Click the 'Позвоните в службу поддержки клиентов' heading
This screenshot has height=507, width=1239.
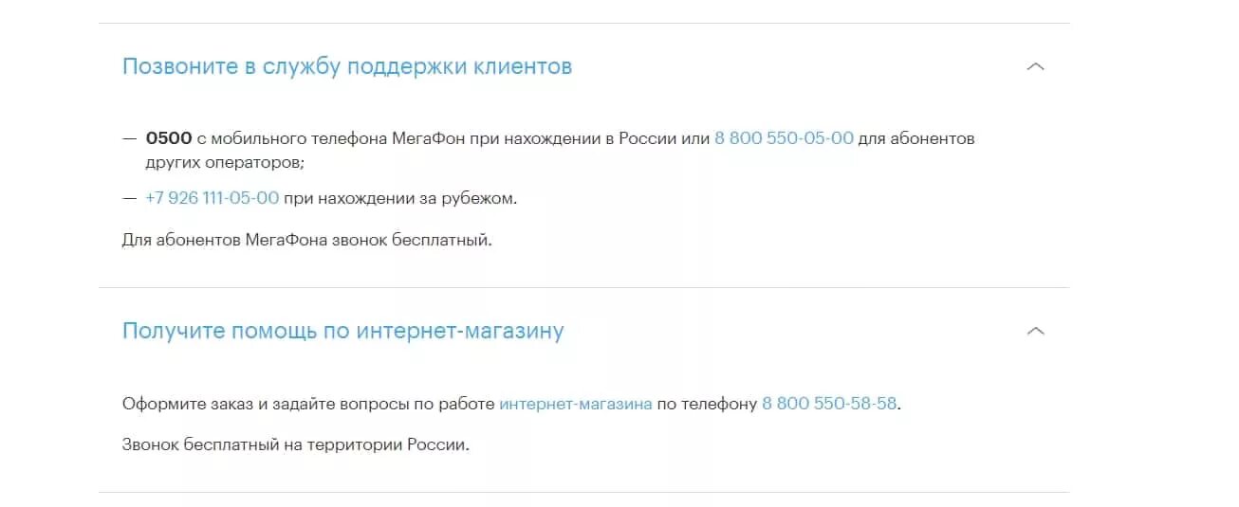347,67
